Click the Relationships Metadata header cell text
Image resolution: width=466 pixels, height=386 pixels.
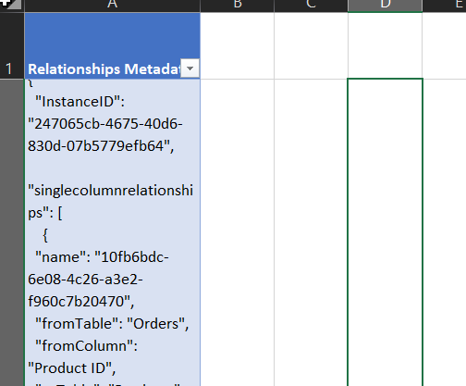104,68
